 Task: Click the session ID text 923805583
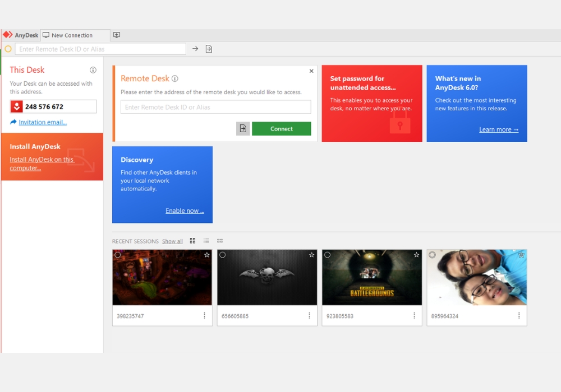340,316
